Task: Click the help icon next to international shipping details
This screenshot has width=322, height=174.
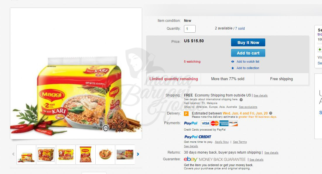Action: (241, 100)
